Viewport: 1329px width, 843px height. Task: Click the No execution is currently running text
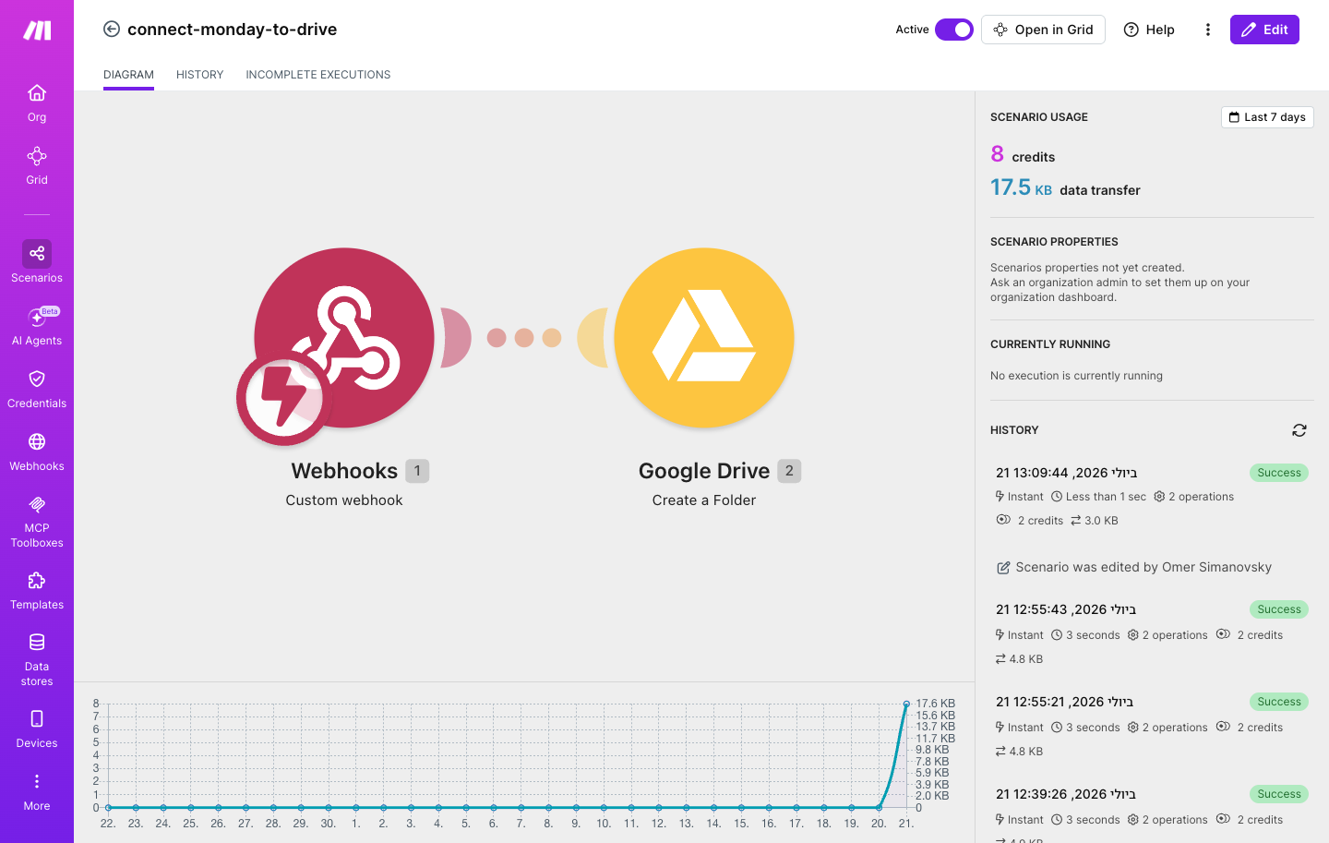pyautogui.click(x=1076, y=376)
